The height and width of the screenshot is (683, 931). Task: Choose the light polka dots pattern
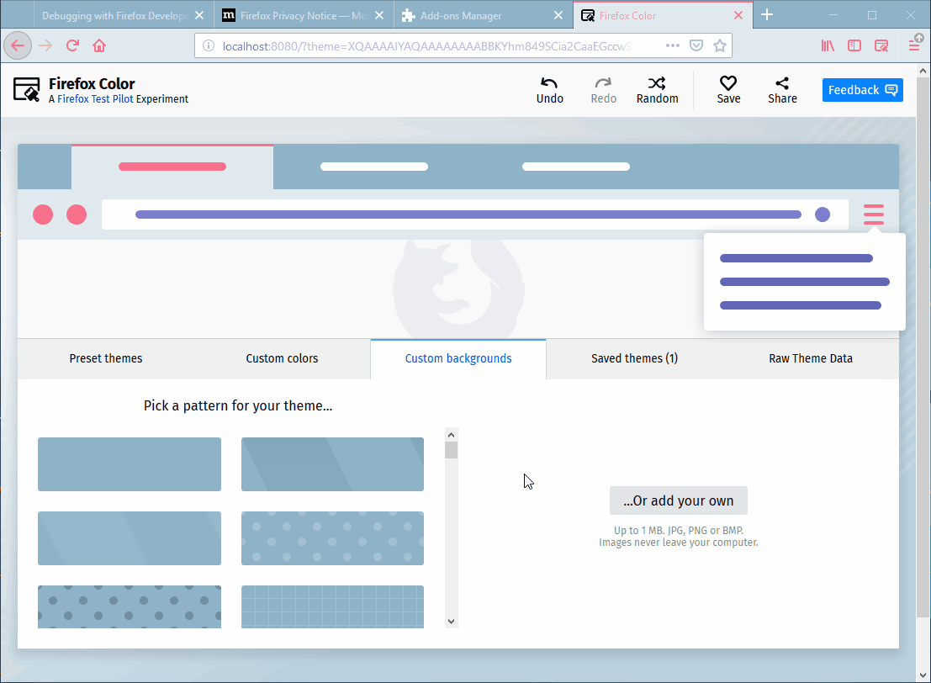point(332,538)
